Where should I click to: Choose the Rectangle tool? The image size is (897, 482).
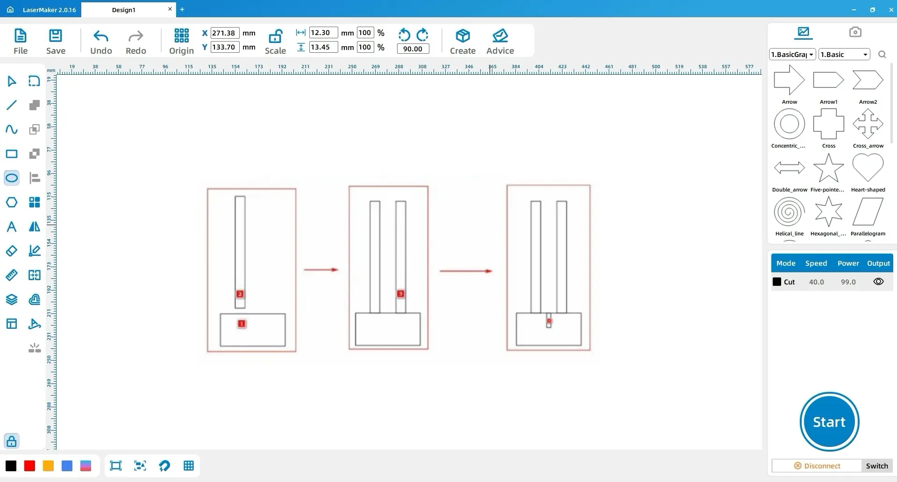tap(12, 154)
